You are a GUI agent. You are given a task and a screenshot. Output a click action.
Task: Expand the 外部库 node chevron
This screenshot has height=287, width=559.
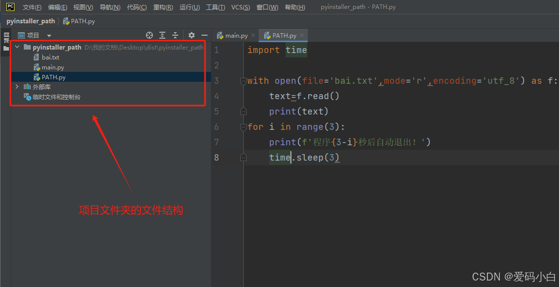coord(17,87)
